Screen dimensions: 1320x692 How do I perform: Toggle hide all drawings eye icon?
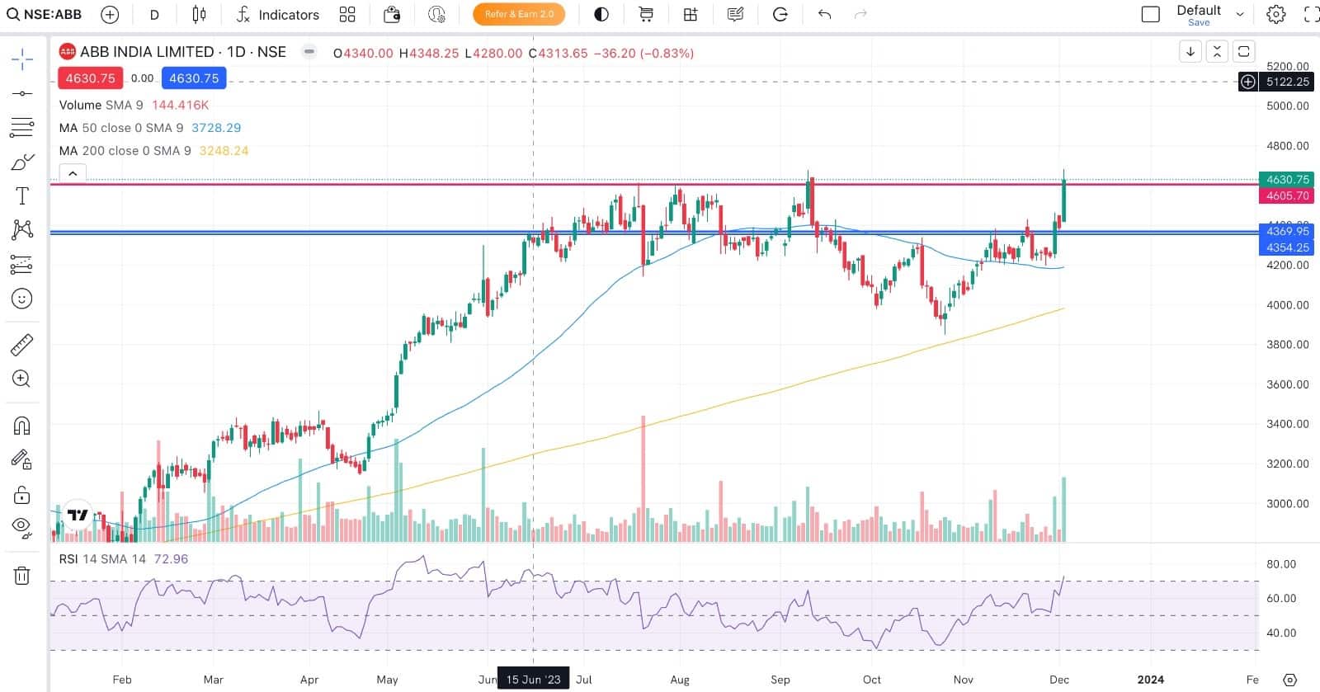click(22, 528)
